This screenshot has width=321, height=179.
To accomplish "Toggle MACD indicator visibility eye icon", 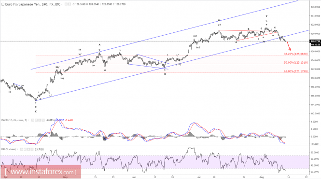I will pyautogui.click(x=33, y=120).
